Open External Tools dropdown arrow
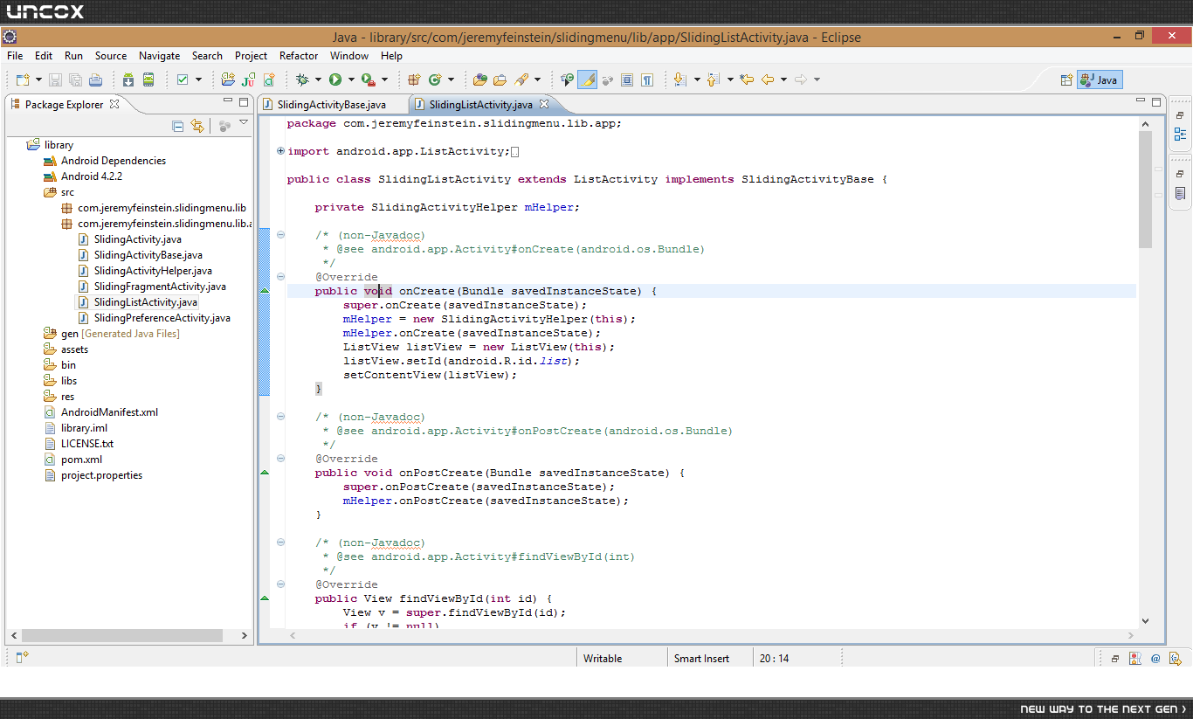 384,80
